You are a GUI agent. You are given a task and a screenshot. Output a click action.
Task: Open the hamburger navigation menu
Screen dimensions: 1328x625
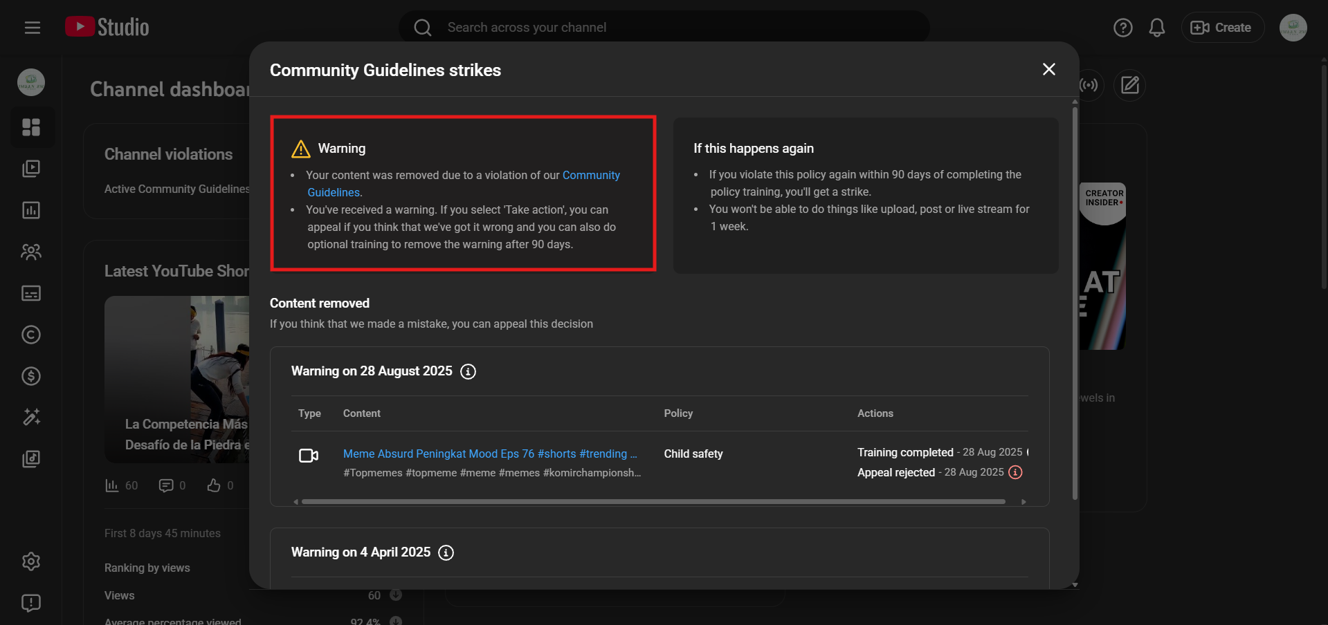click(x=32, y=28)
